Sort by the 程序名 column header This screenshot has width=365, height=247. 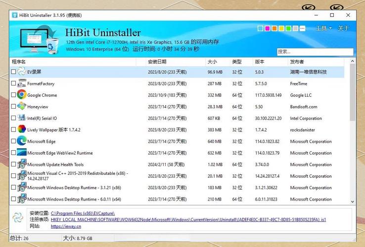click(73, 62)
